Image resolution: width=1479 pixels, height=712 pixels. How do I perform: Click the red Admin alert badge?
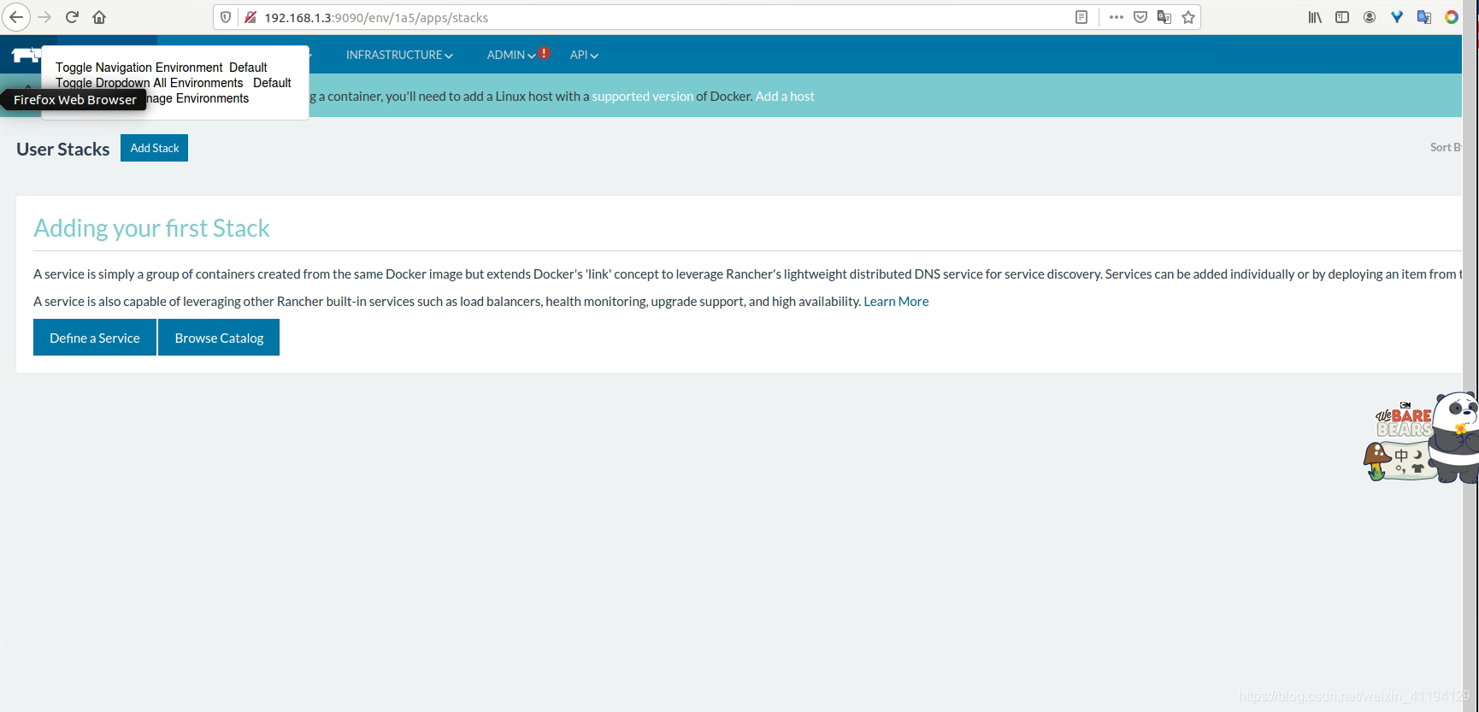tap(545, 53)
